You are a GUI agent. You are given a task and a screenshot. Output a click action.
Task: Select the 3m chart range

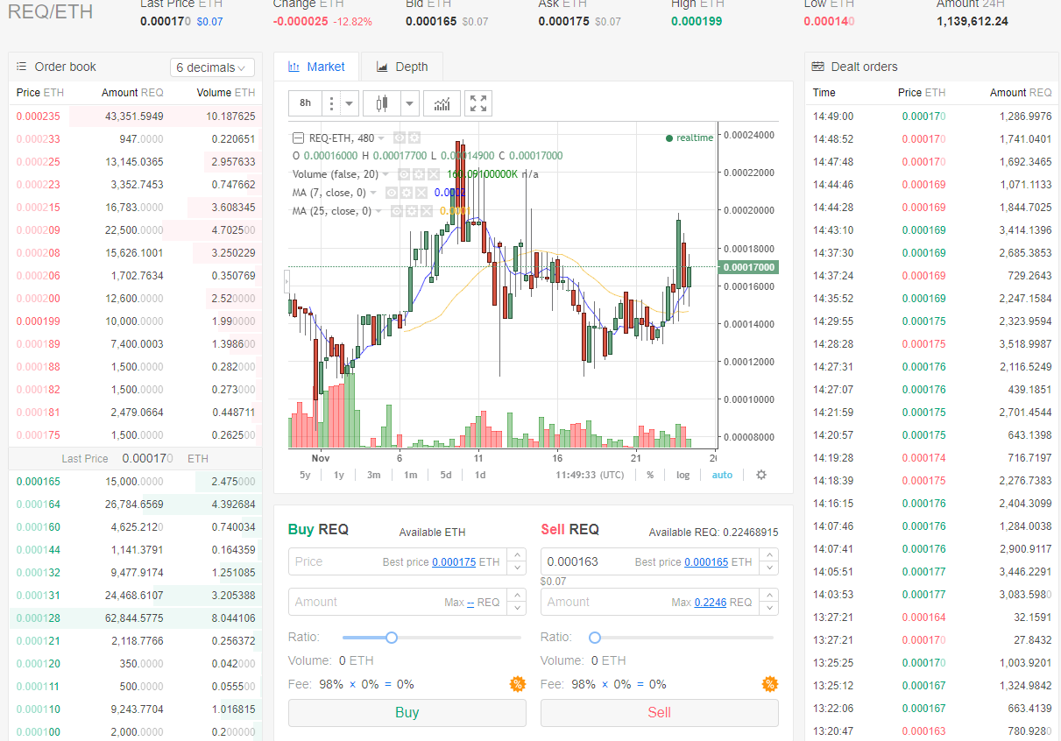(x=373, y=475)
